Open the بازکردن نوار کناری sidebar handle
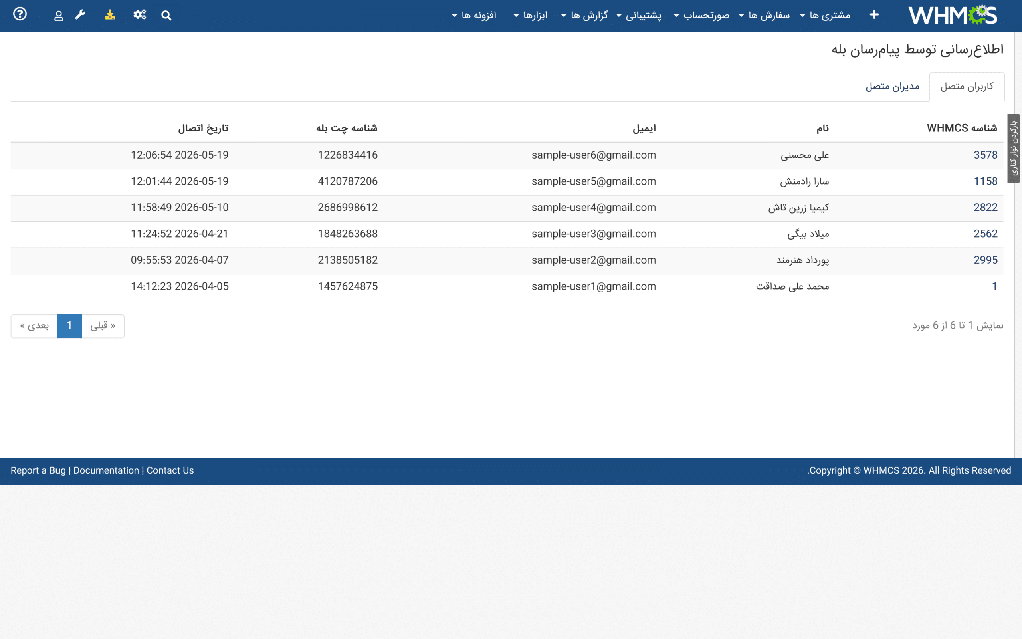The image size is (1022, 639). point(1014,148)
